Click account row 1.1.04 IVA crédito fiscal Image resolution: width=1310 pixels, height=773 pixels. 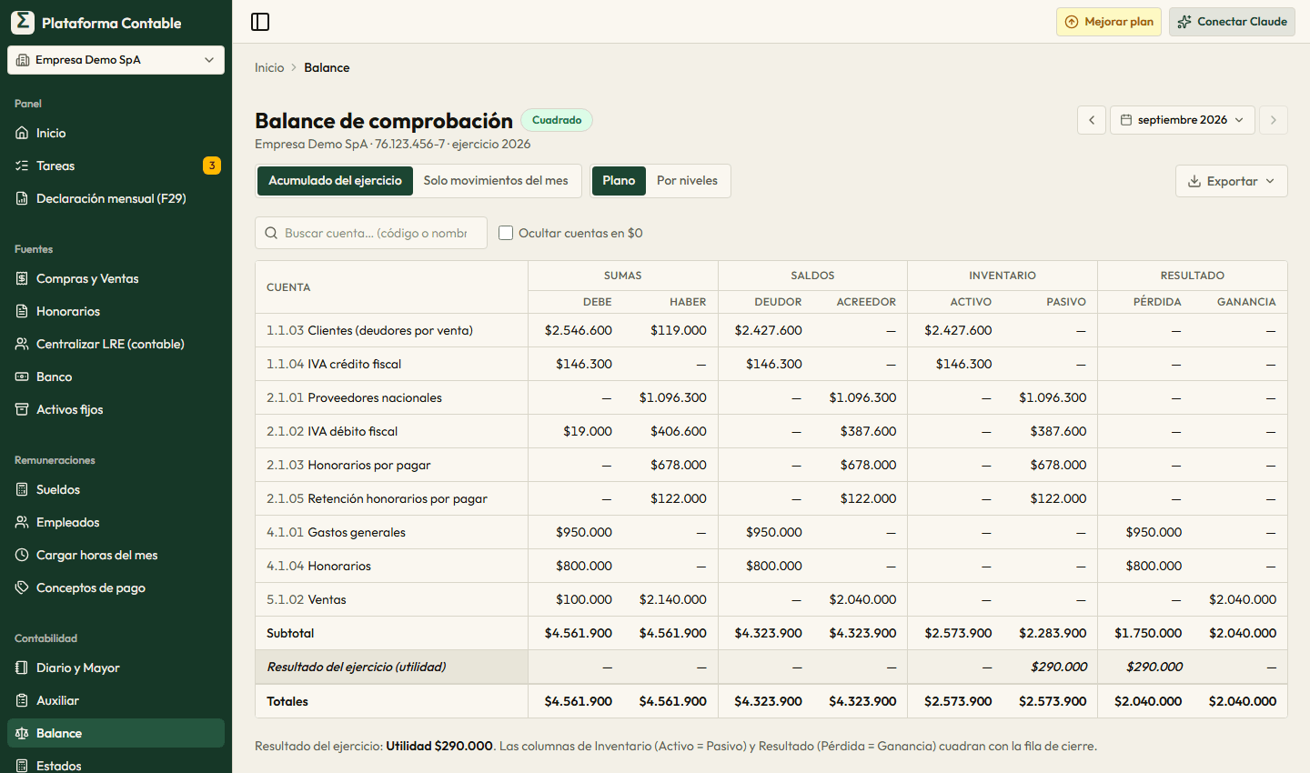(x=771, y=364)
